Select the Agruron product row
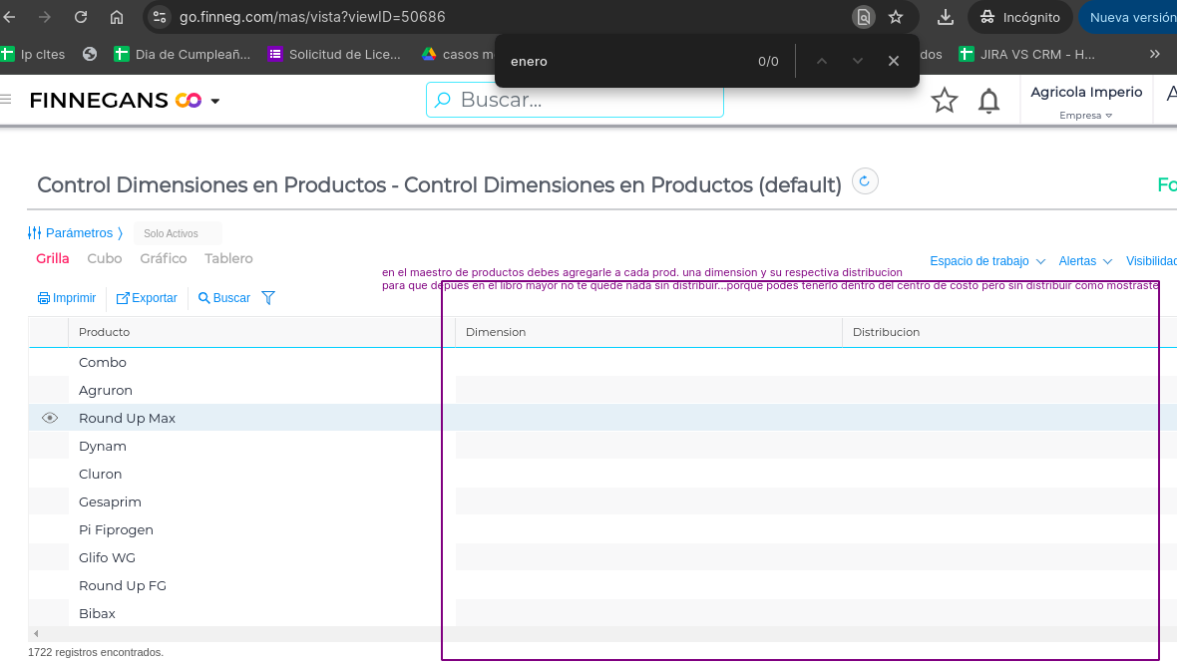Screen dimensions: 1177x665 (x=602, y=390)
